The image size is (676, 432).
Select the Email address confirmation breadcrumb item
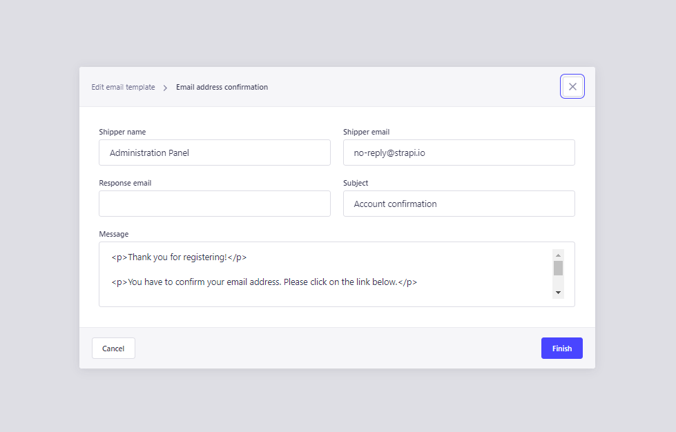(222, 87)
